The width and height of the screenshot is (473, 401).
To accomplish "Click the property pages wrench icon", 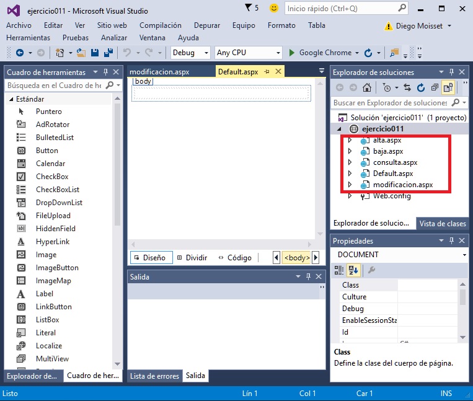I will tap(371, 270).
